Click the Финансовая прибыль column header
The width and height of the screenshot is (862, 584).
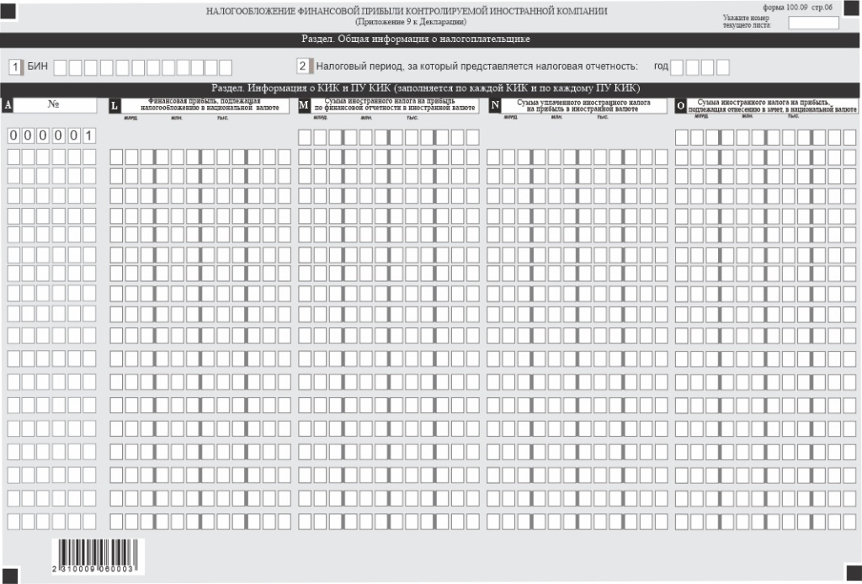click(x=205, y=105)
